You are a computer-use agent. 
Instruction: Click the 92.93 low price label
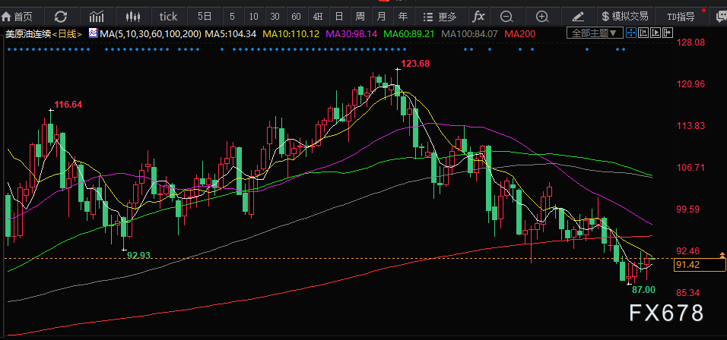point(139,255)
